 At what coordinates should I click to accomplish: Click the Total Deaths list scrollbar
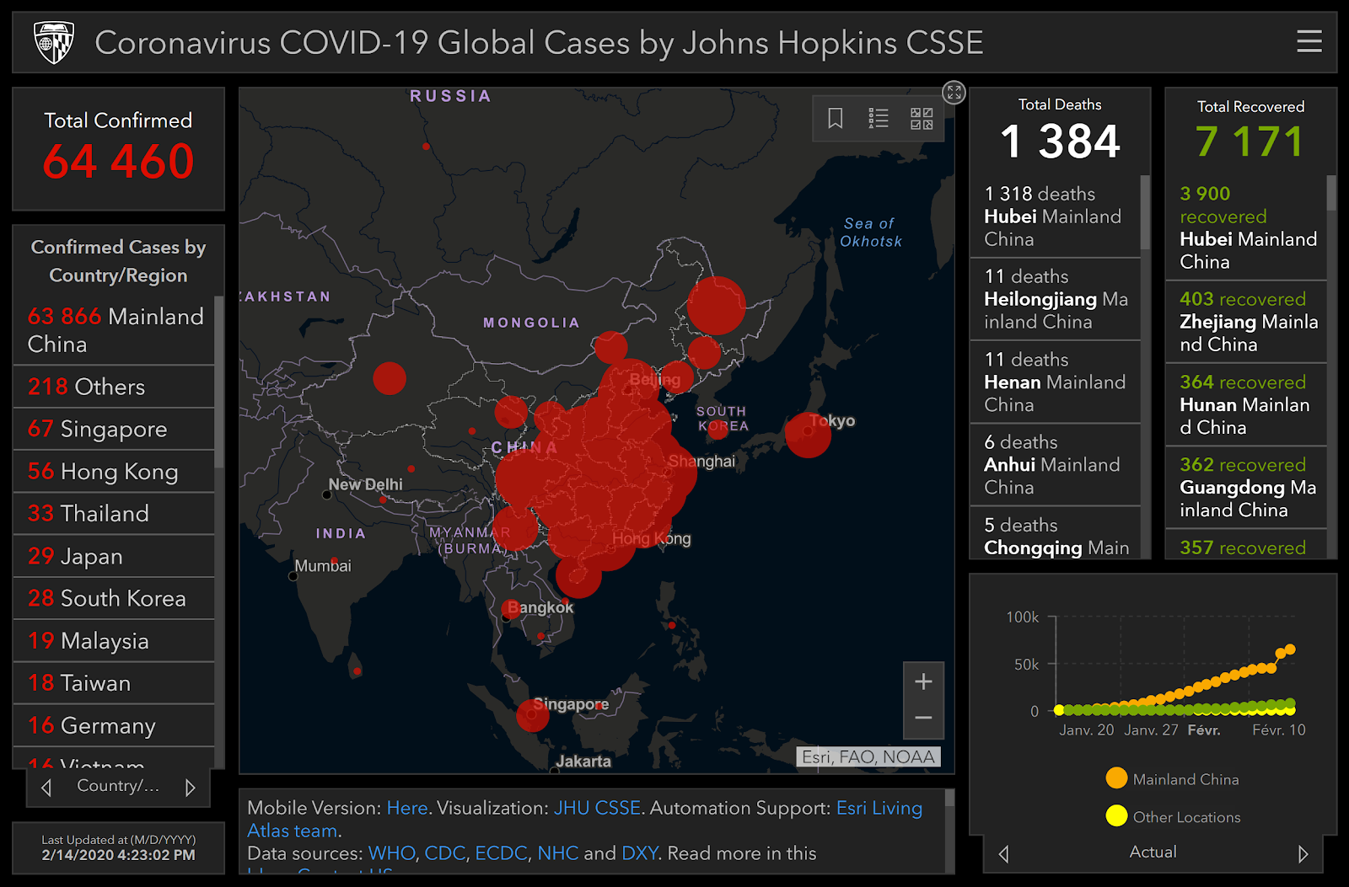tap(1145, 212)
